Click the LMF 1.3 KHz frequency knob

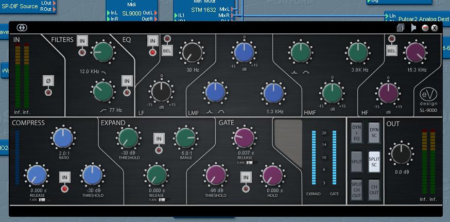pyautogui.click(x=273, y=93)
